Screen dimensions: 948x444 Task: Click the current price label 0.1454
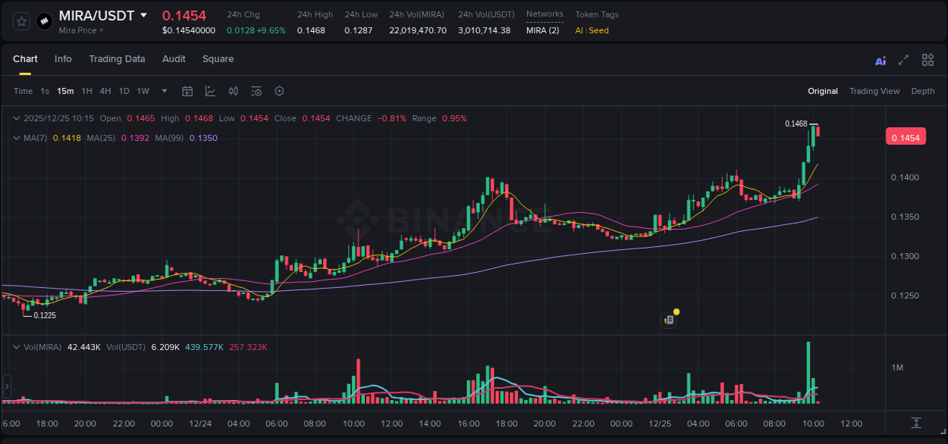pyautogui.click(x=906, y=136)
